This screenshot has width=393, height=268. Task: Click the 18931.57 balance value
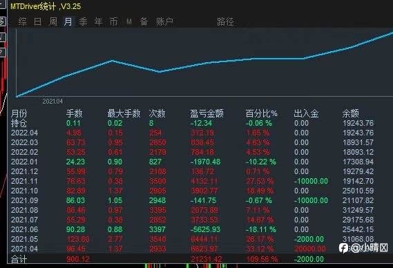[x=358, y=143]
